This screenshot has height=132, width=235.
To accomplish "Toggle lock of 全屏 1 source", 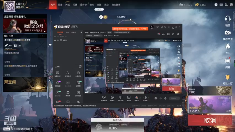I will click(58, 40).
